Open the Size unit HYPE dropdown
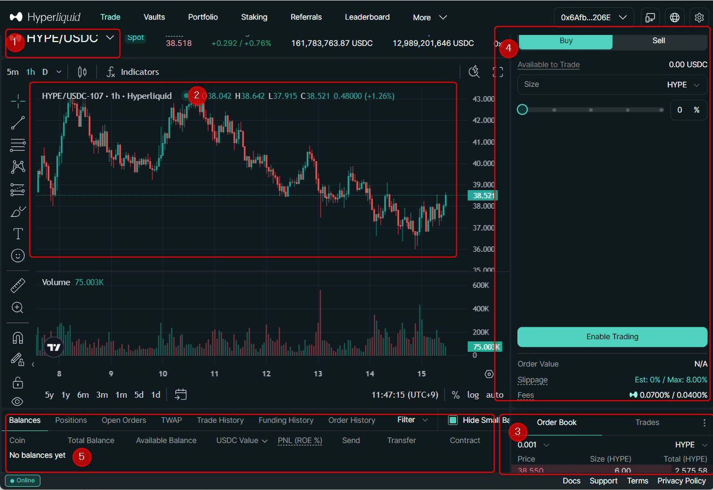Image resolution: width=713 pixels, height=490 pixels. tap(683, 85)
